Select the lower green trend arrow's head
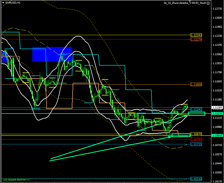This screenshot has width=224, height=183. [x=171, y=136]
